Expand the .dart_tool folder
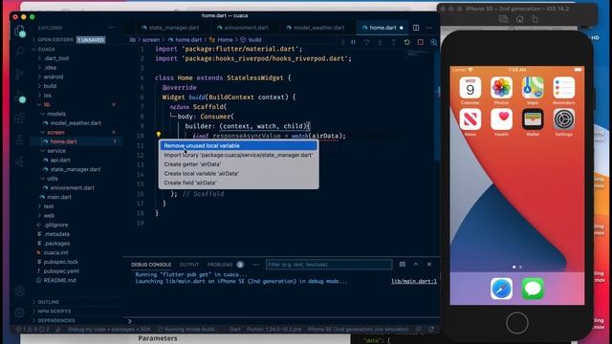The height and width of the screenshot is (344, 612). click(x=56, y=58)
